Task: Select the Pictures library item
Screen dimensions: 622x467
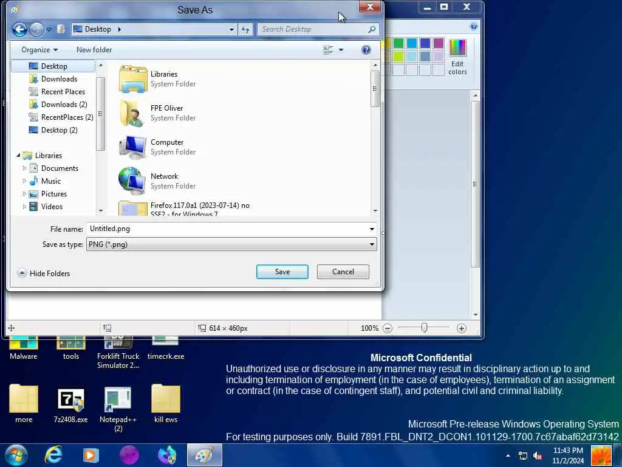Action: click(x=48, y=194)
